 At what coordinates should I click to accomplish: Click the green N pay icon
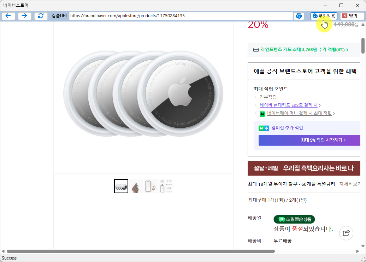pos(262,114)
